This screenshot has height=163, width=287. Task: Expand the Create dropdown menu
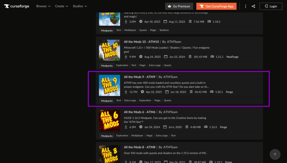pyautogui.click(x=62, y=6)
